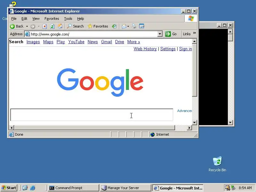Viewport: 256px width, 192px height.
Task: Switch to Manage Your Server in taskbar
Action: 125,188
